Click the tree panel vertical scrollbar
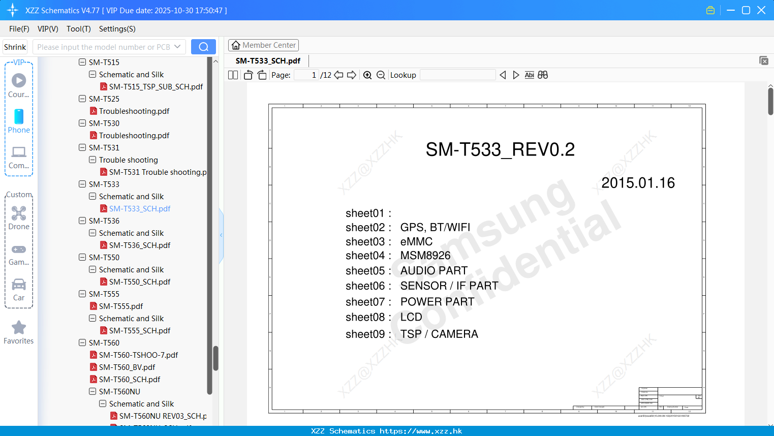774x436 pixels. pyautogui.click(x=215, y=359)
